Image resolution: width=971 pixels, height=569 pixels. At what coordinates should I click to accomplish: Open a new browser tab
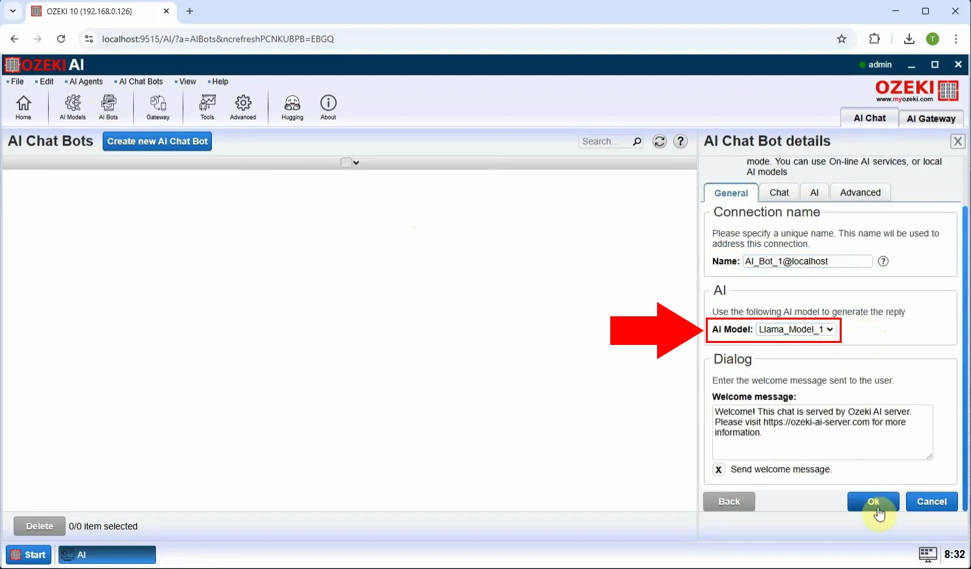click(x=190, y=11)
